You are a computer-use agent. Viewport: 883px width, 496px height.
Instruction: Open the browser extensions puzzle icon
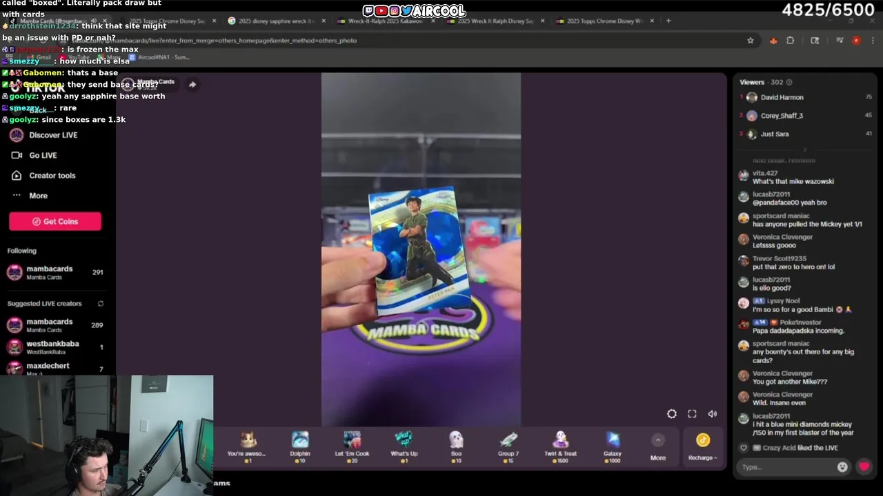(791, 41)
